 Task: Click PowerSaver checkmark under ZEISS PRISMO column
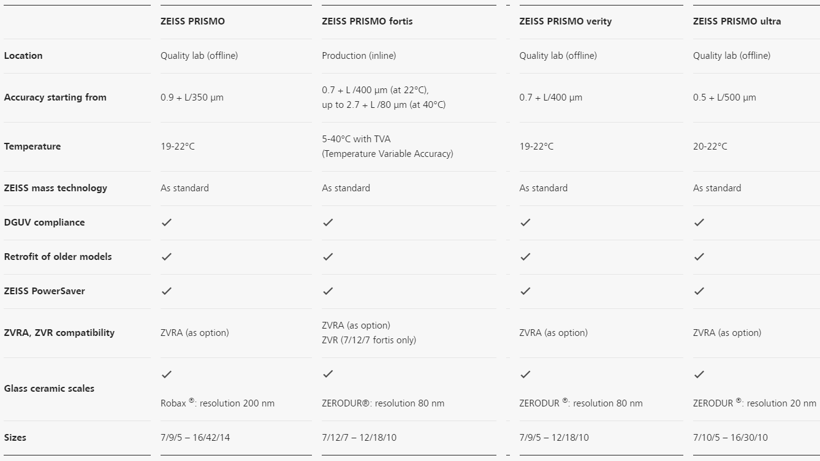[x=167, y=291]
